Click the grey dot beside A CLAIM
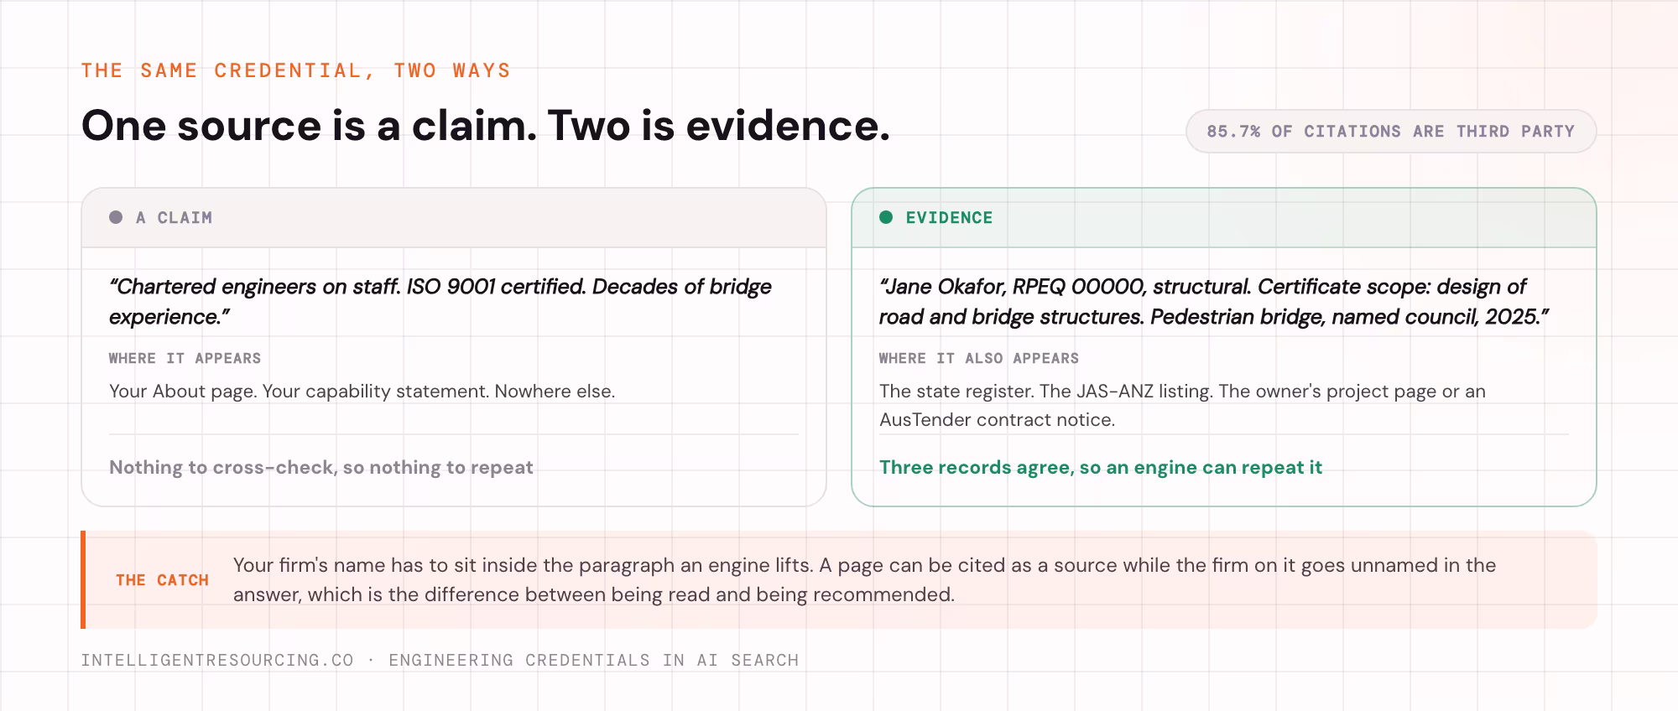The width and height of the screenshot is (1678, 711). point(116,217)
